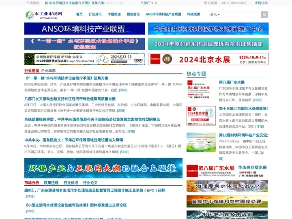Switch to 行业标准 tab
The image size is (292, 219).
71,182
